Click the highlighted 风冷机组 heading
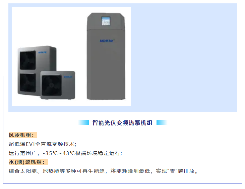This screenshot has height=189, width=245. (23, 135)
